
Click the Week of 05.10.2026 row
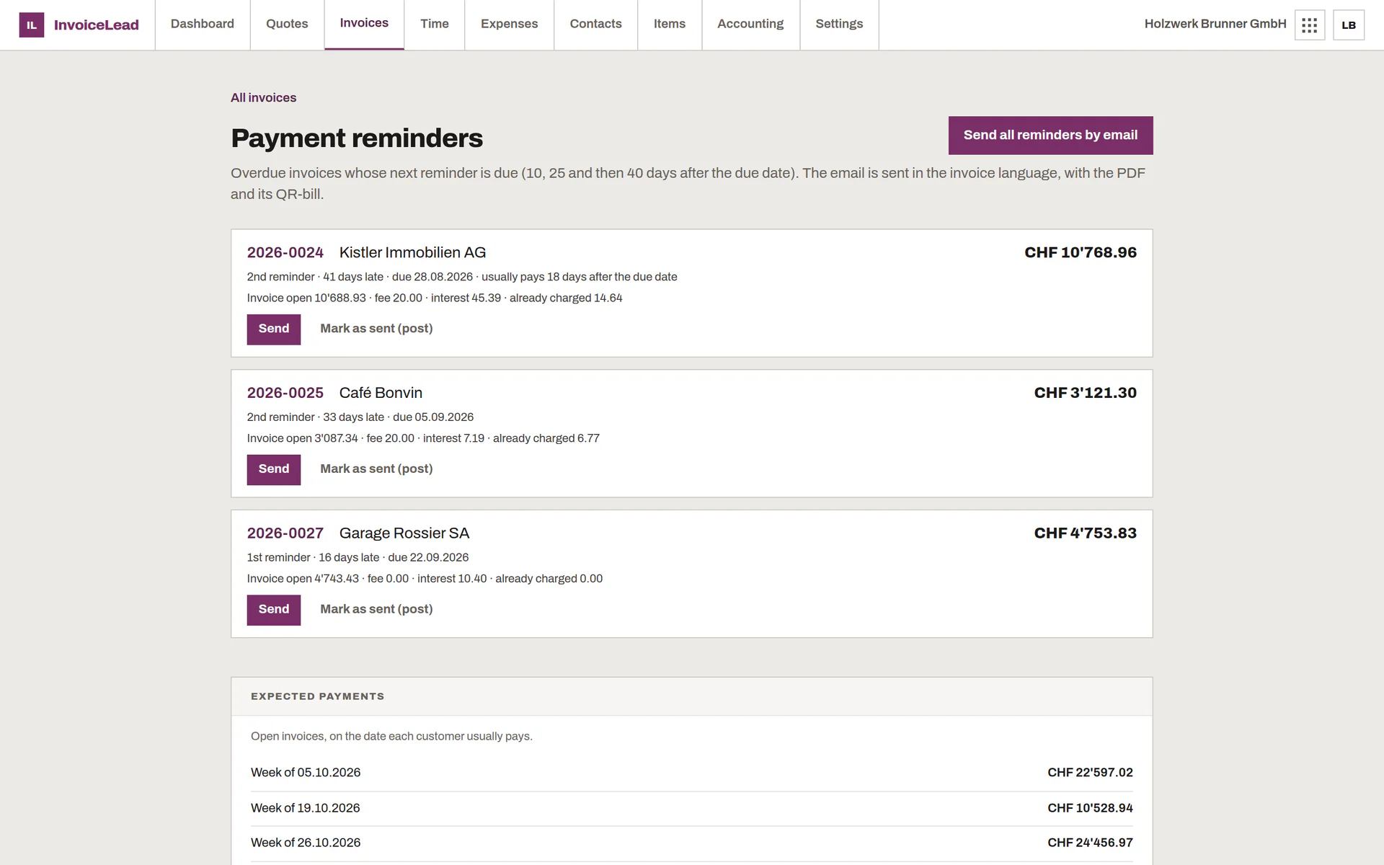(x=692, y=773)
